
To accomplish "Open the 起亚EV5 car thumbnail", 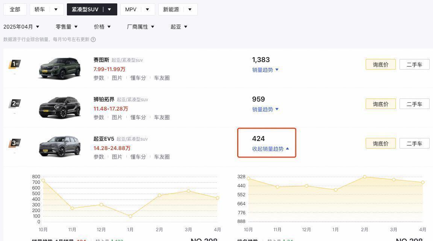I will tap(60, 147).
